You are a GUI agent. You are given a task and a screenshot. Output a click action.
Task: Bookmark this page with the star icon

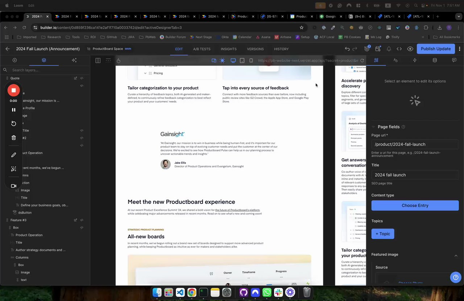pos(302,28)
